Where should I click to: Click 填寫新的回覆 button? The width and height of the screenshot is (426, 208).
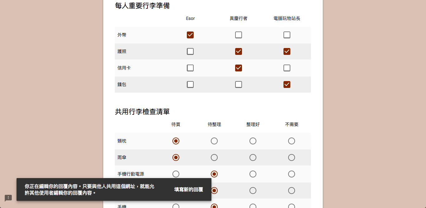[x=189, y=190]
